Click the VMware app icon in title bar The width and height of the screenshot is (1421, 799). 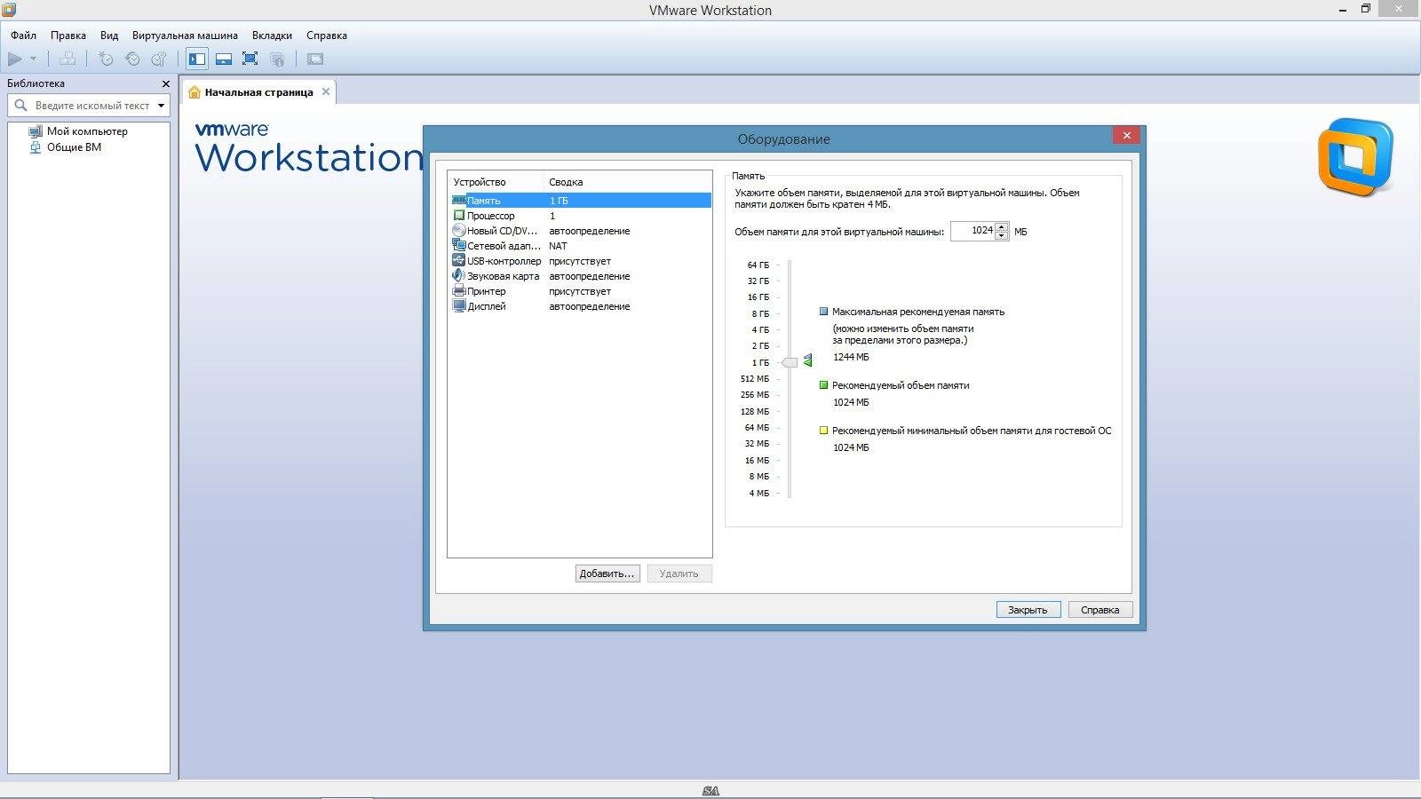click(9, 10)
